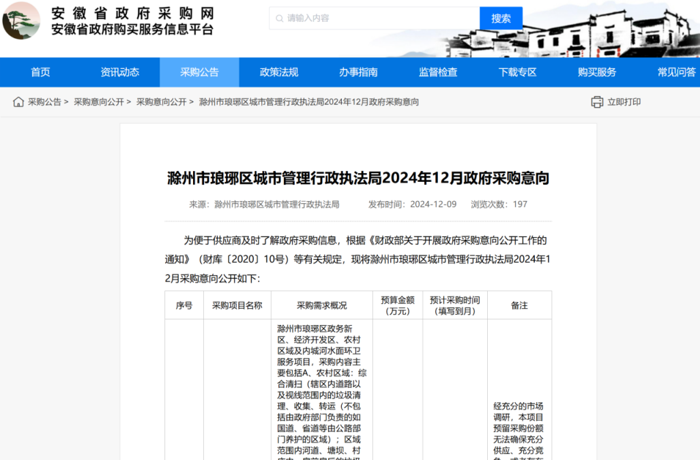Click subtitle 安徽省政府购买服务信息平台

[132, 29]
